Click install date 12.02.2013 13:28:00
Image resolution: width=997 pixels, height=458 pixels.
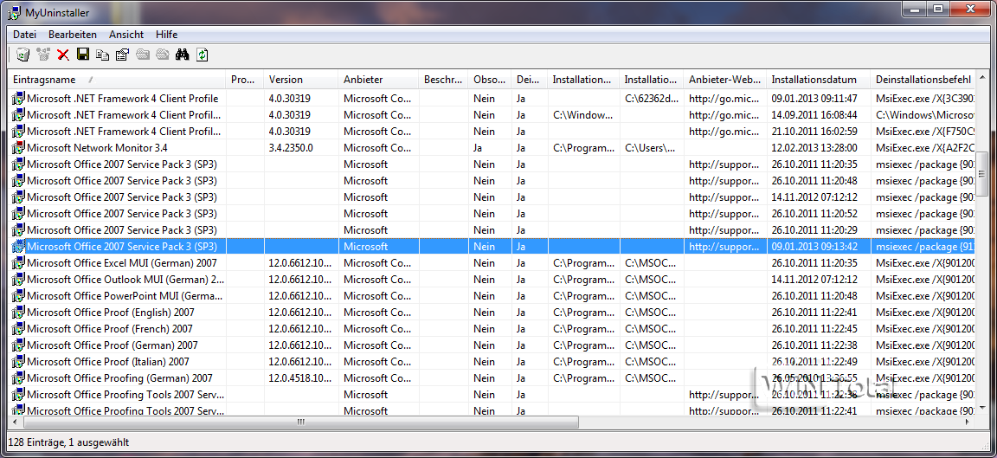coord(814,147)
